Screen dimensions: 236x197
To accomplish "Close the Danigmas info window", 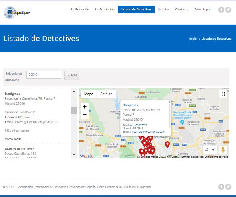I will point(169,102).
